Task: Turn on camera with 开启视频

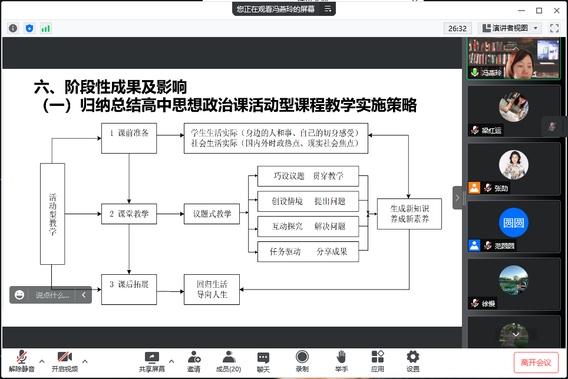Action: pos(64,361)
